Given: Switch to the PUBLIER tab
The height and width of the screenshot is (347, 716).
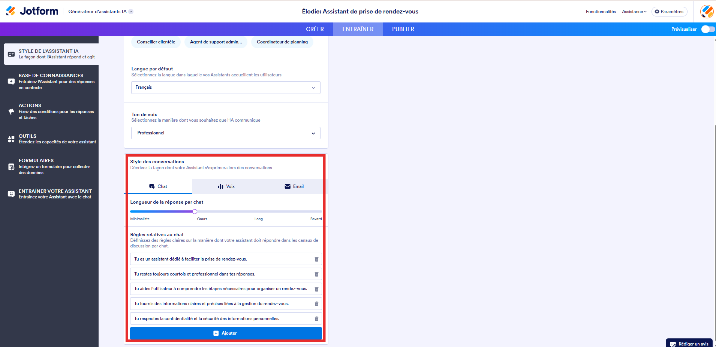Looking at the screenshot, I should tap(403, 29).
